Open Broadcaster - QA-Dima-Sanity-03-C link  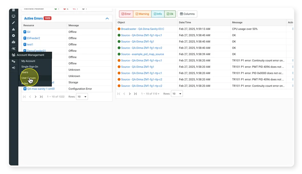143,29
